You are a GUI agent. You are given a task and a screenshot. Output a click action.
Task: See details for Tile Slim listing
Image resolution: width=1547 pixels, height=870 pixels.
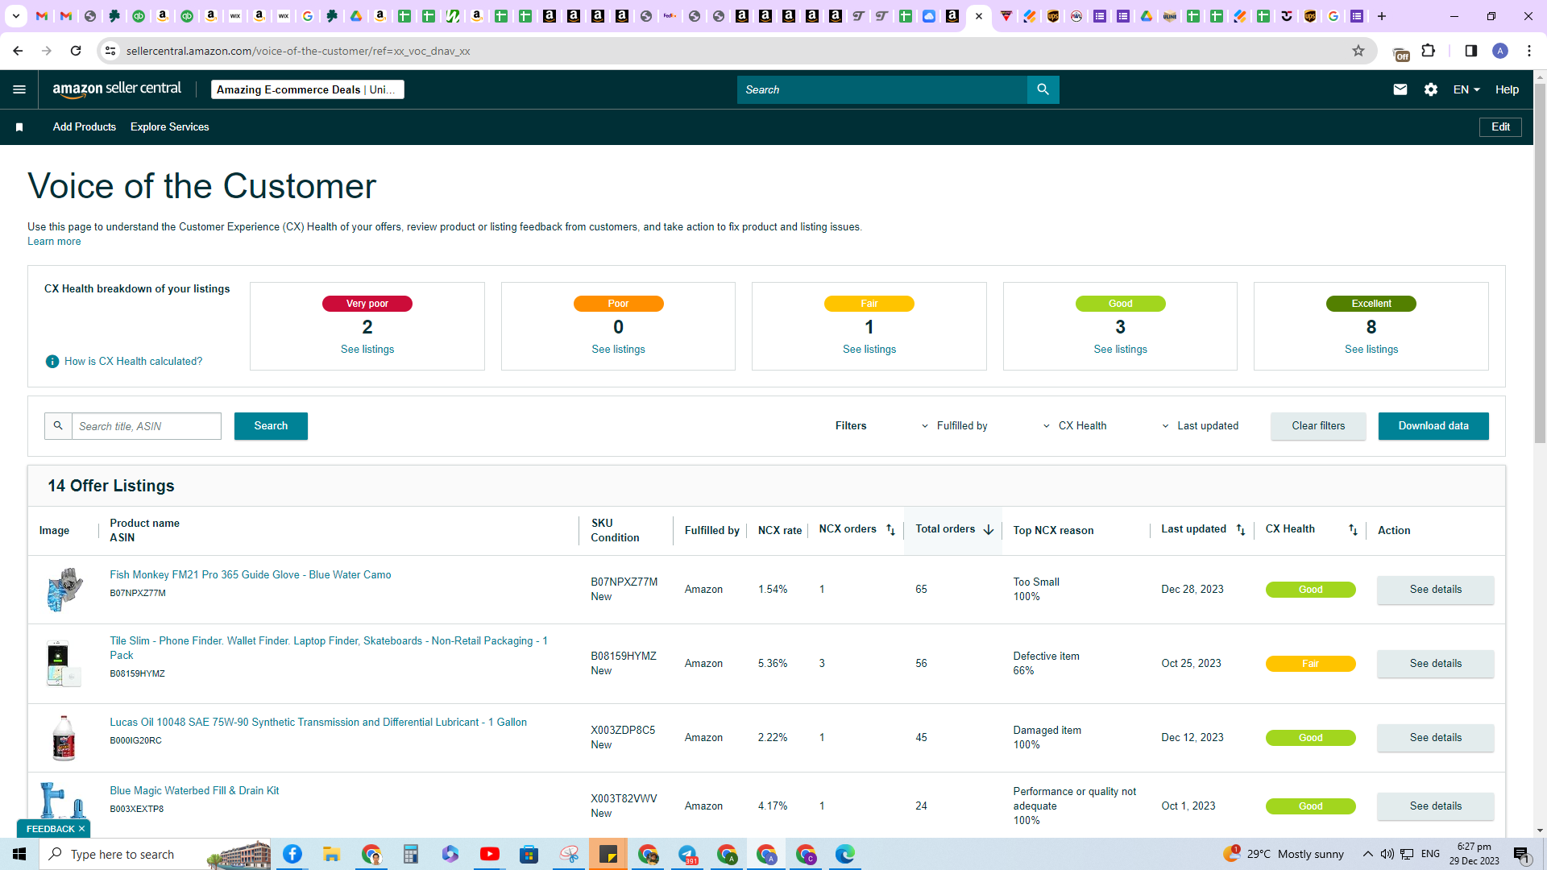(1435, 664)
